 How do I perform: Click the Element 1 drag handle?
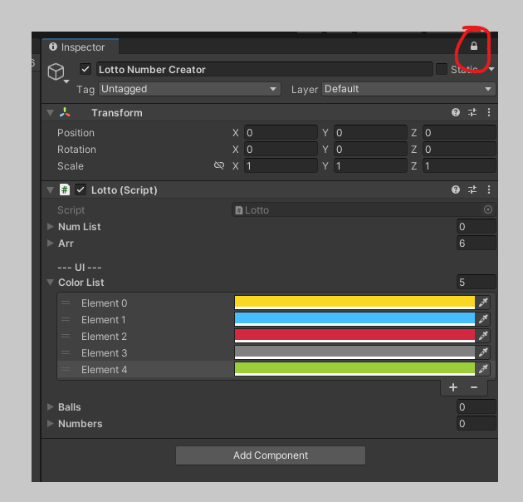pos(66,319)
